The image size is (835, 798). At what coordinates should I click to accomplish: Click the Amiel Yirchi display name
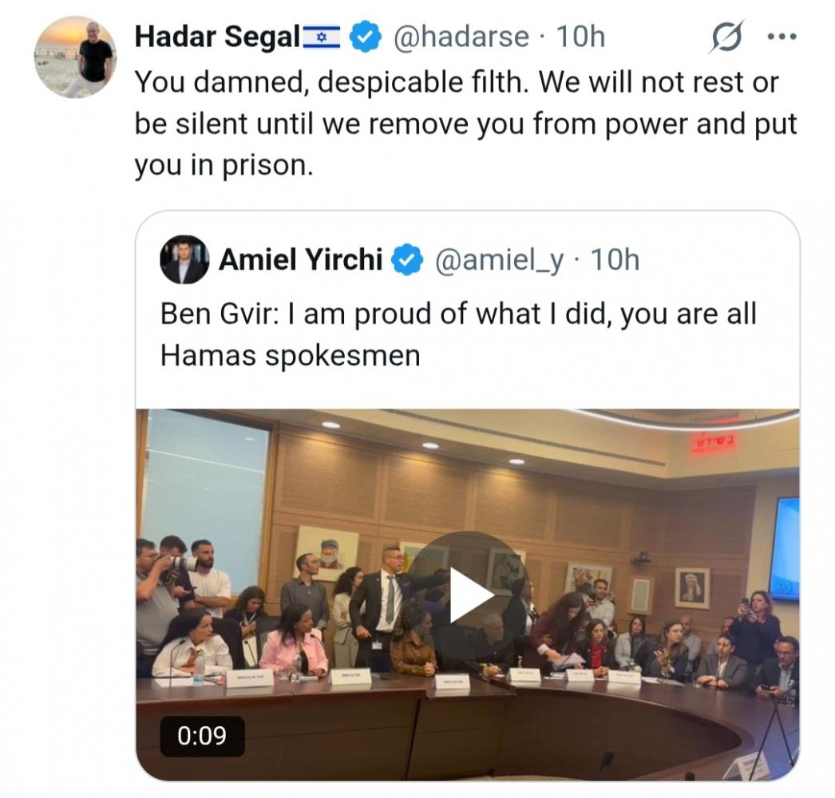point(300,259)
